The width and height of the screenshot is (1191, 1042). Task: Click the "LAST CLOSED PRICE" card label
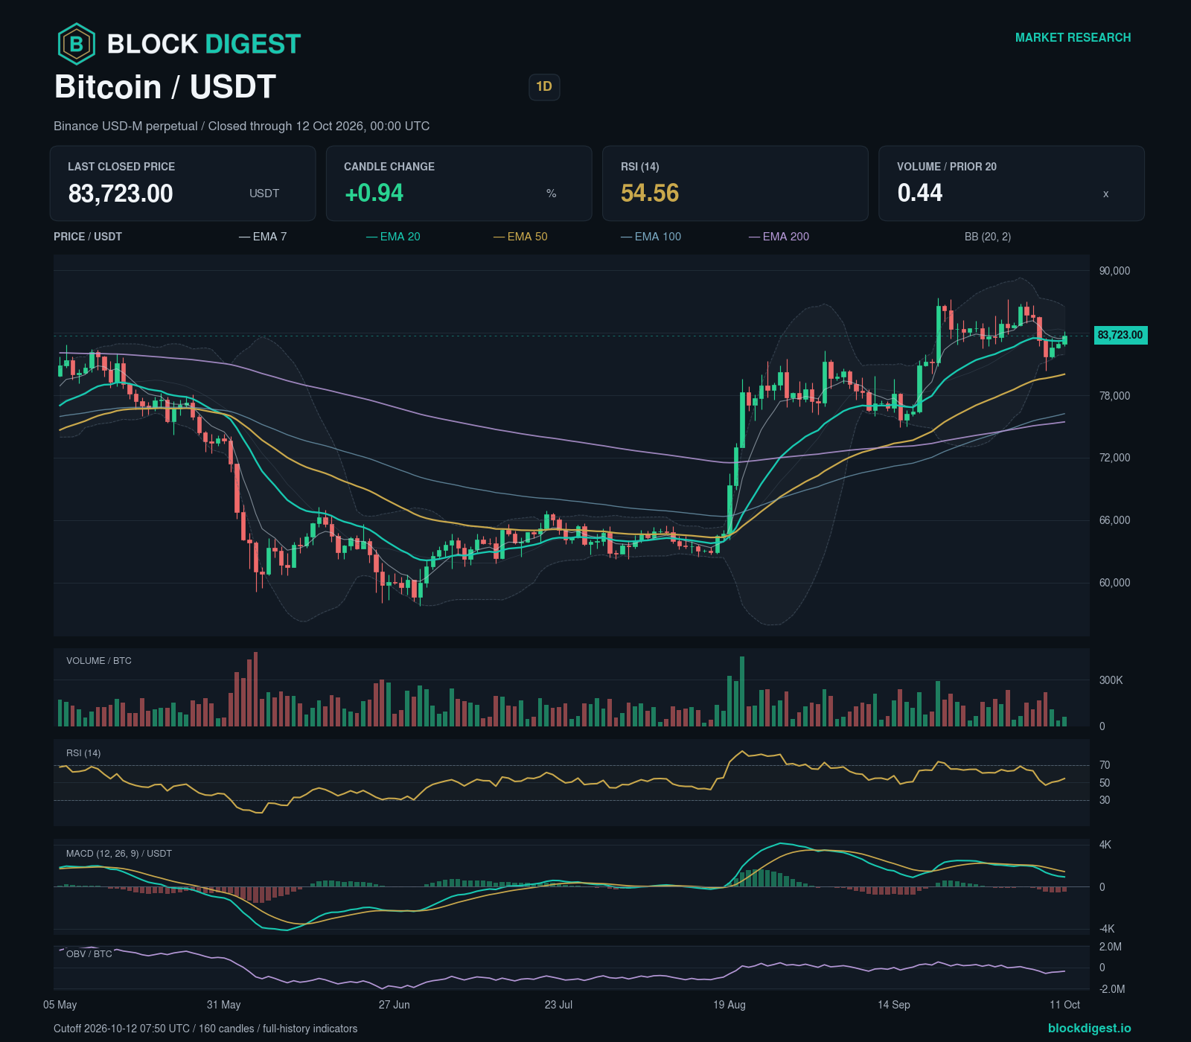coord(121,167)
